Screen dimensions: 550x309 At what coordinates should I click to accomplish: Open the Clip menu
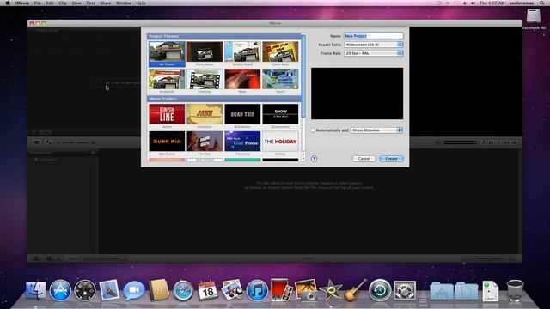click(63, 3)
